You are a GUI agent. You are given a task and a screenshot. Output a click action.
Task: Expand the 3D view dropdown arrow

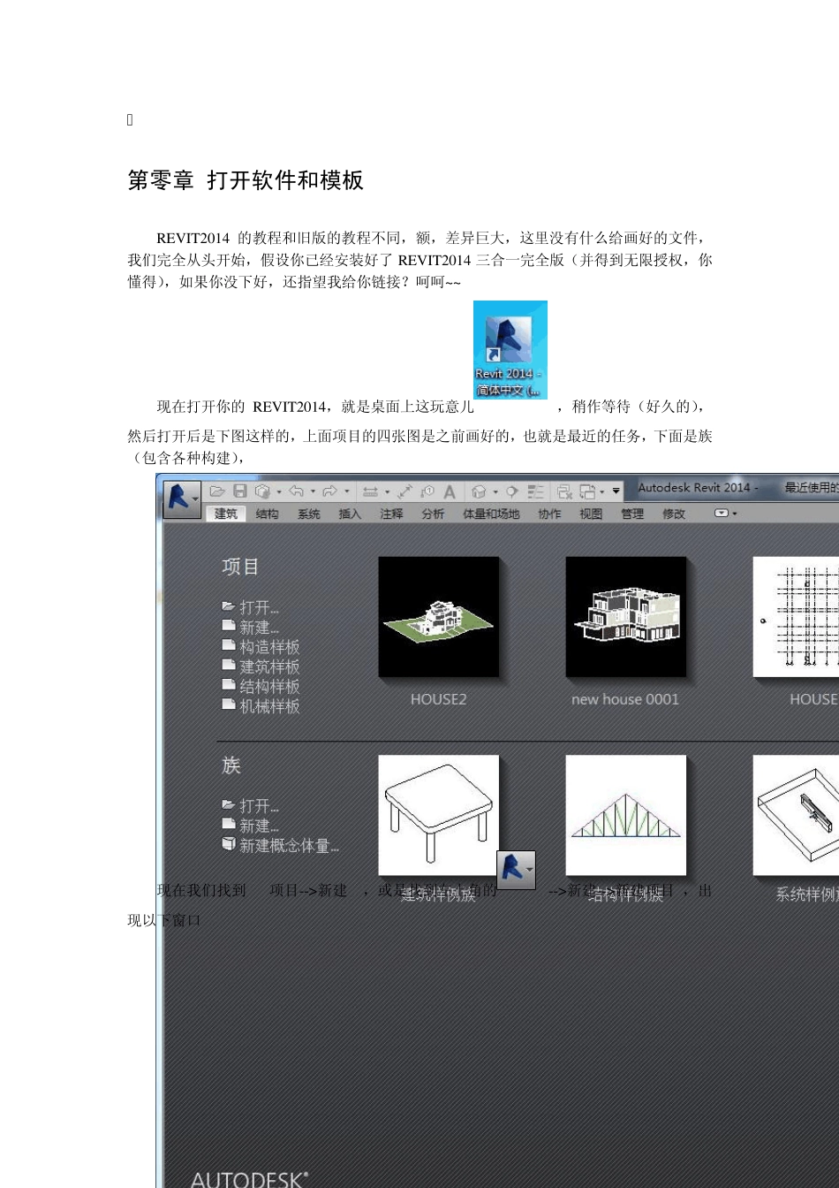[495, 492]
